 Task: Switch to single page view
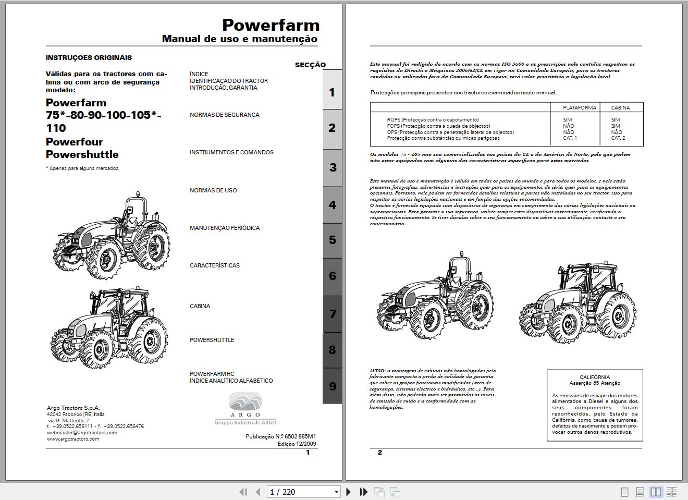pos(624,492)
